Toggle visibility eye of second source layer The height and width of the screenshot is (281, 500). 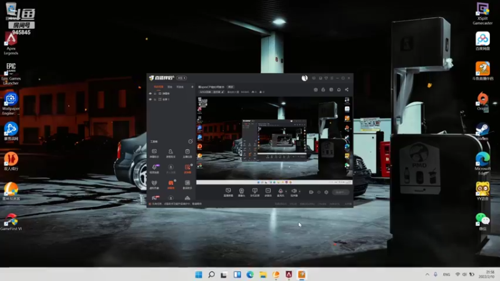coord(150,99)
